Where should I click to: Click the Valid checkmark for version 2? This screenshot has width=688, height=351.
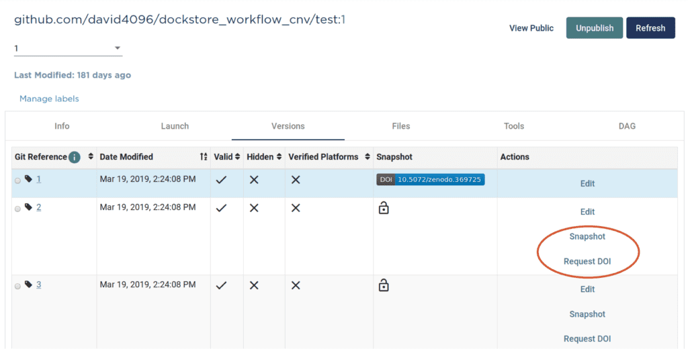(x=222, y=208)
